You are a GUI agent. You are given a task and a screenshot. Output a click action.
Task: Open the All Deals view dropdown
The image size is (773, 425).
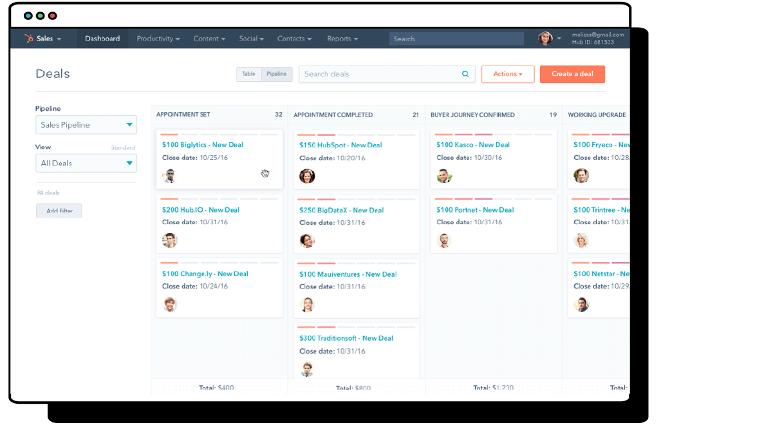86,163
